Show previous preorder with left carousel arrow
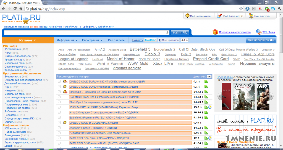Viewport: 283px width, 150px height. pyautogui.click(x=219, y=96)
